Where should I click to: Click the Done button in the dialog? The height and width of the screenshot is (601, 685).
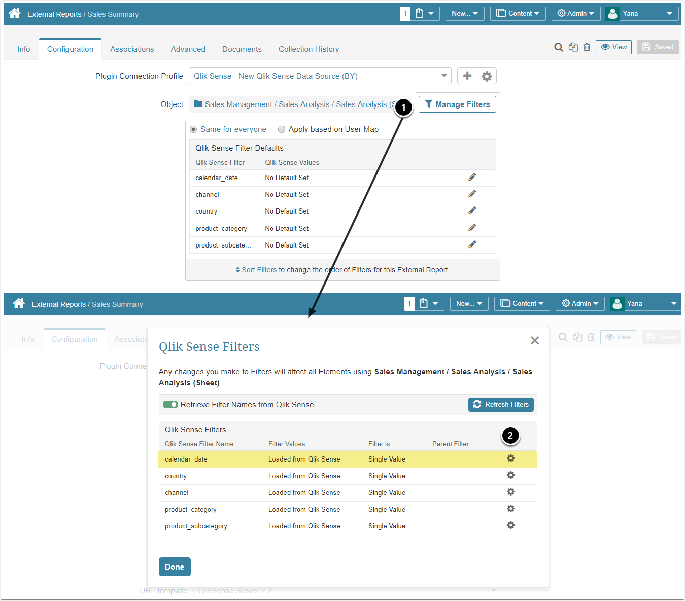(x=175, y=567)
